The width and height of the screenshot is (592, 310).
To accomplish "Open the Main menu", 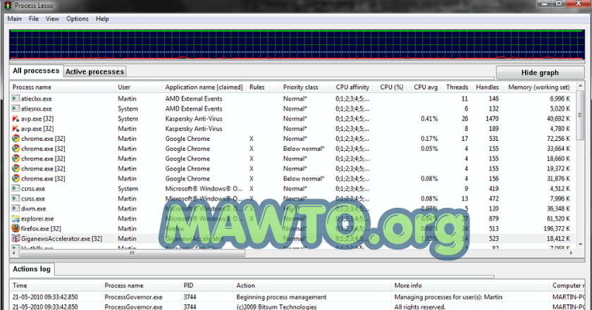I will (x=14, y=19).
